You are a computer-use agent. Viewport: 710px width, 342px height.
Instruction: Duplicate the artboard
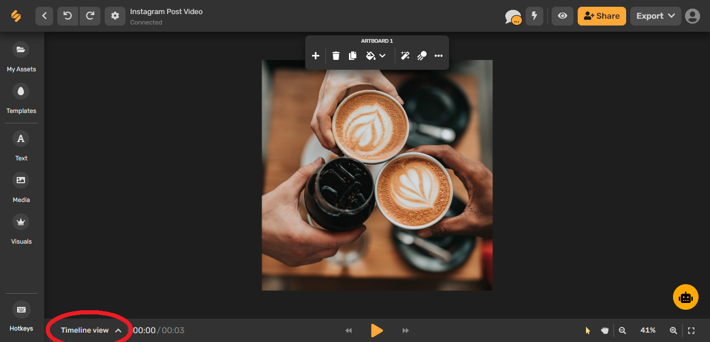pyautogui.click(x=353, y=56)
